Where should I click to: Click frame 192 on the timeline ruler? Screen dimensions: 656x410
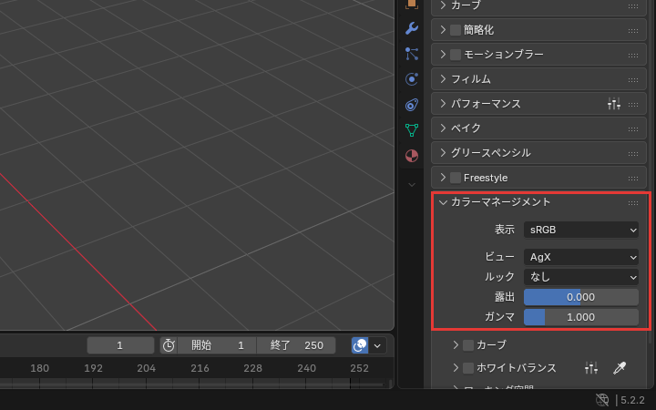[x=93, y=368]
